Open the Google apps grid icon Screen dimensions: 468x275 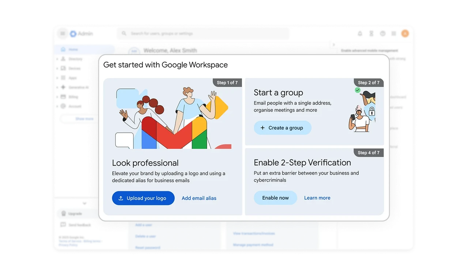click(x=394, y=33)
